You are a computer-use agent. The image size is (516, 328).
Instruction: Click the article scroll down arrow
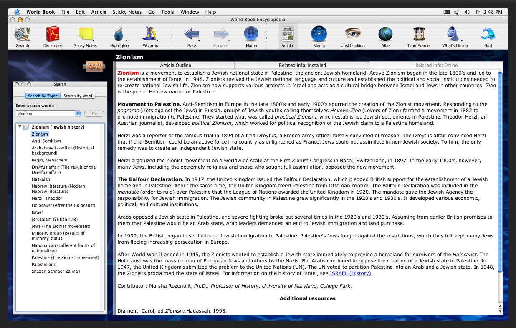tap(500, 311)
